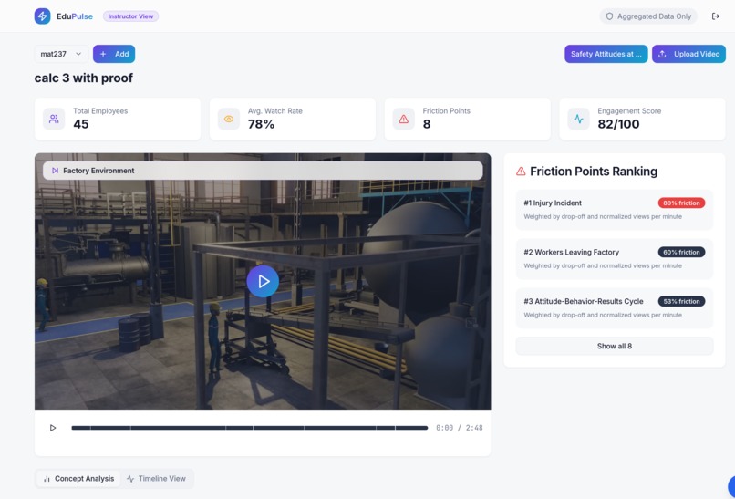Click the Friction Points Ranking heading

pos(594,172)
